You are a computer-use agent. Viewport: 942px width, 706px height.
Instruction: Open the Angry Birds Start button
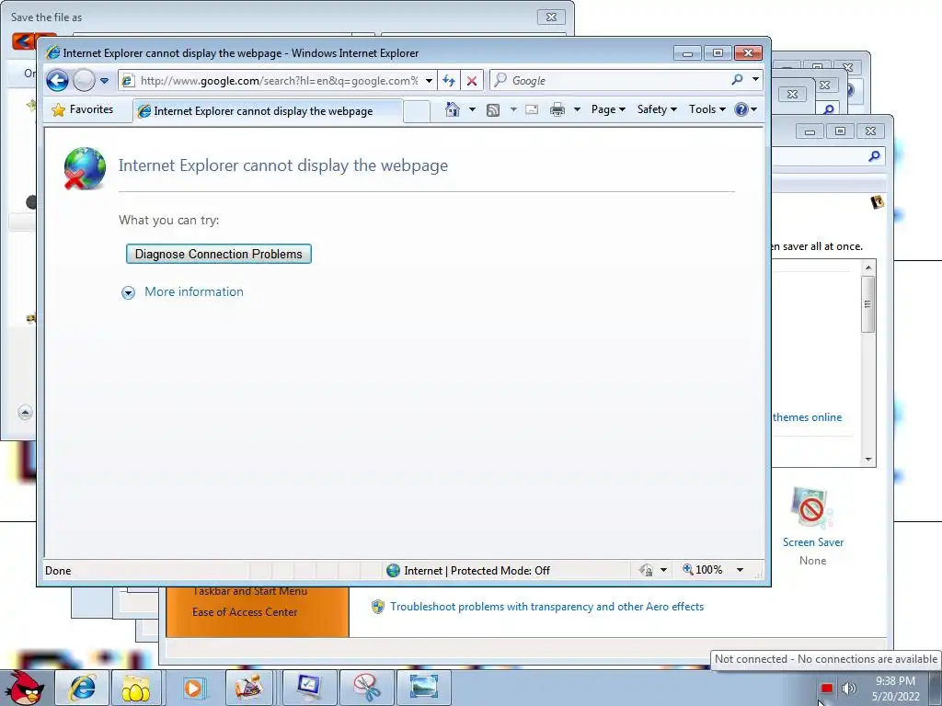coord(25,688)
